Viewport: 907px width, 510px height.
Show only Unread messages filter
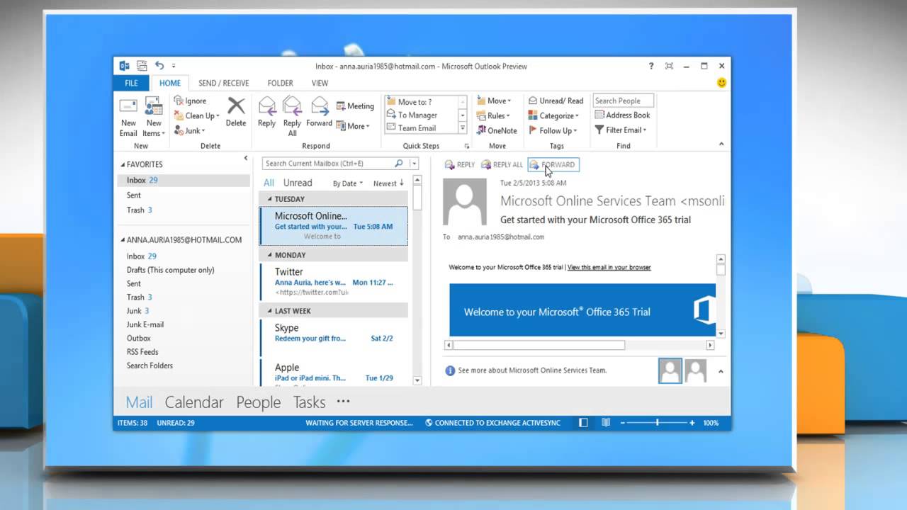click(x=298, y=183)
